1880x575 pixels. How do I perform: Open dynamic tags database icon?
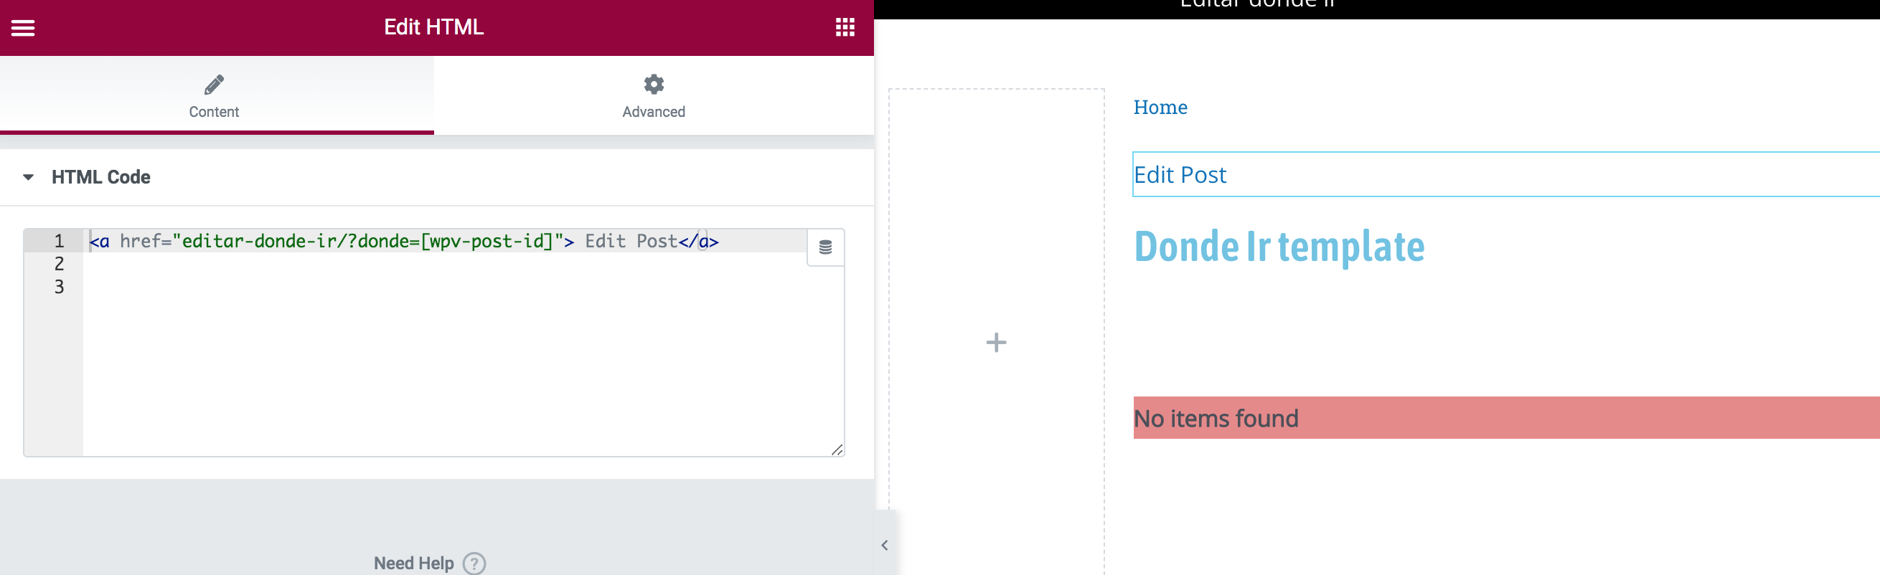click(824, 248)
